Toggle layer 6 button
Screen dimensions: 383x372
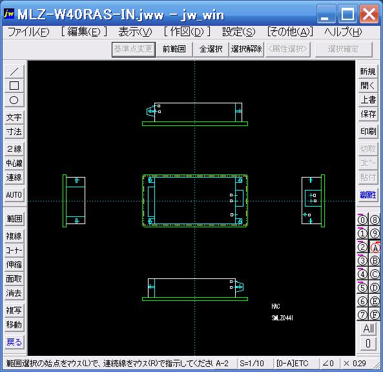pyautogui.click(x=362, y=301)
